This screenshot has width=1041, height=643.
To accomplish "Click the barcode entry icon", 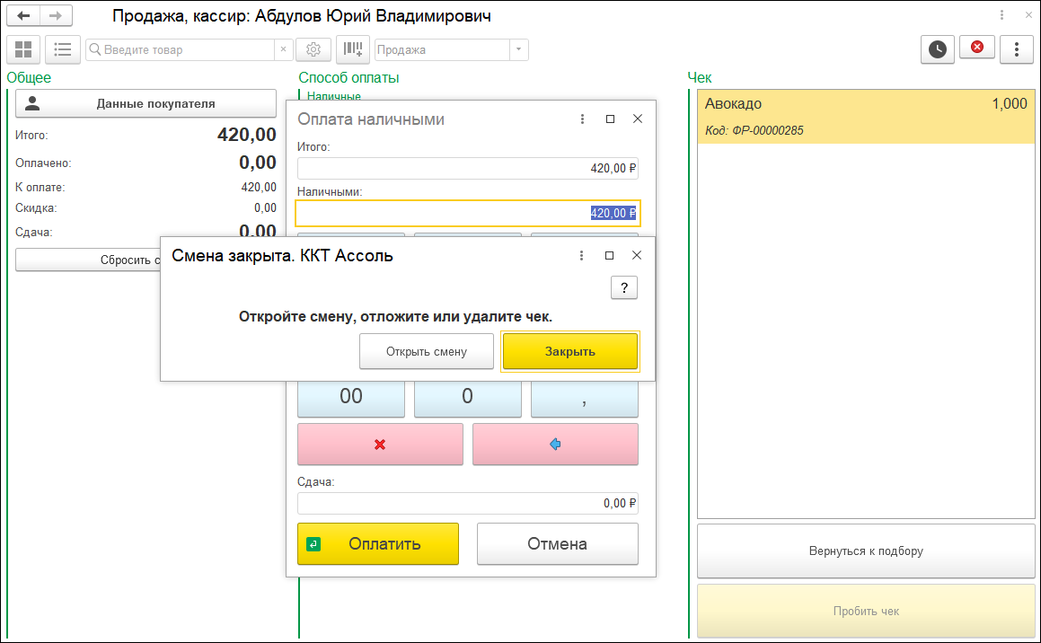I will click(353, 49).
